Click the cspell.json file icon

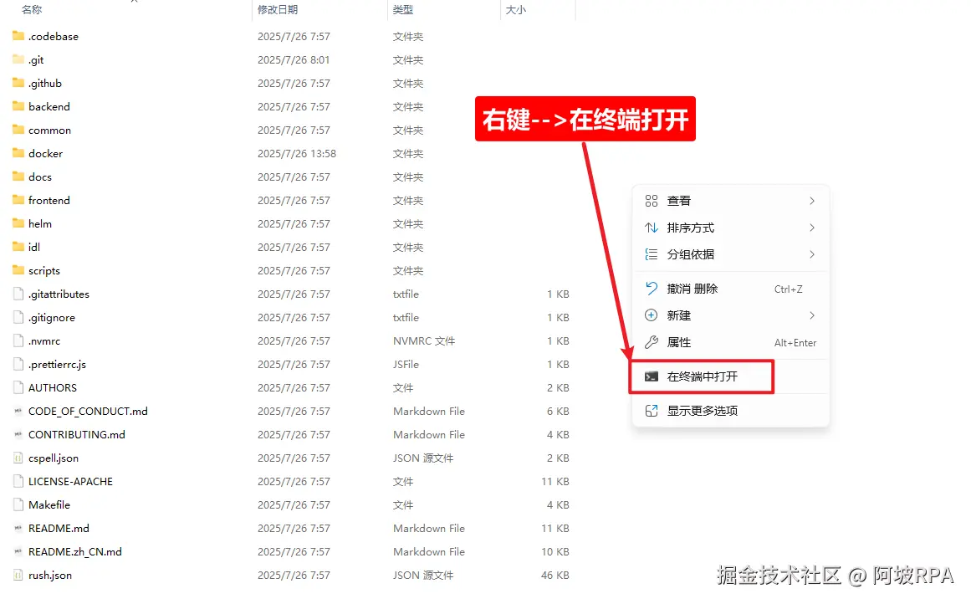tap(18, 458)
